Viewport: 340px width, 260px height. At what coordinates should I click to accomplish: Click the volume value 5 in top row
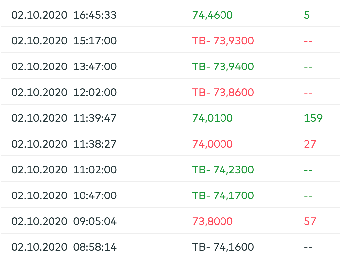(x=307, y=15)
